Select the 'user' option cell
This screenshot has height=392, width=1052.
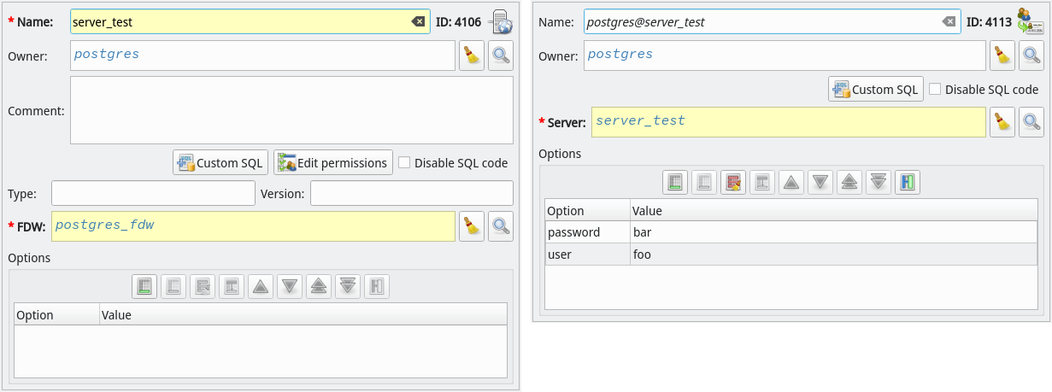click(587, 254)
